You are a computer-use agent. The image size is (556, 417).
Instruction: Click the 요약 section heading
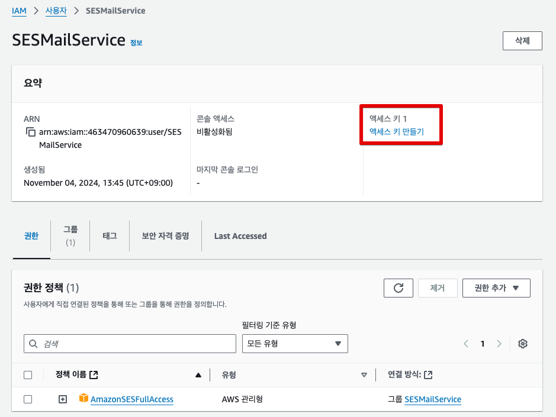(x=33, y=83)
